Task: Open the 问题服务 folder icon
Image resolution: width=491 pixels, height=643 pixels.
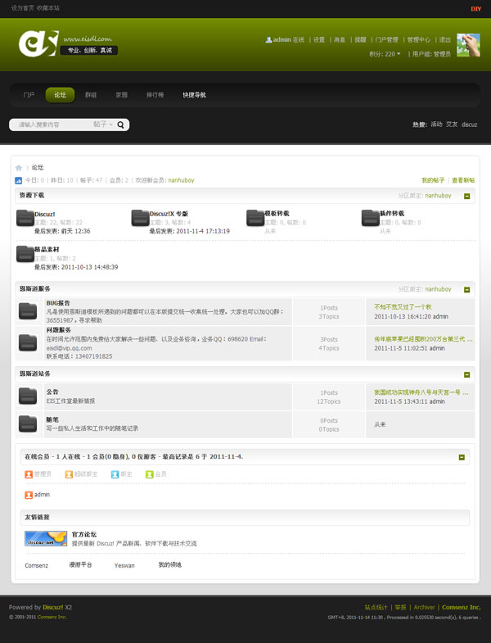Action: 28,343
